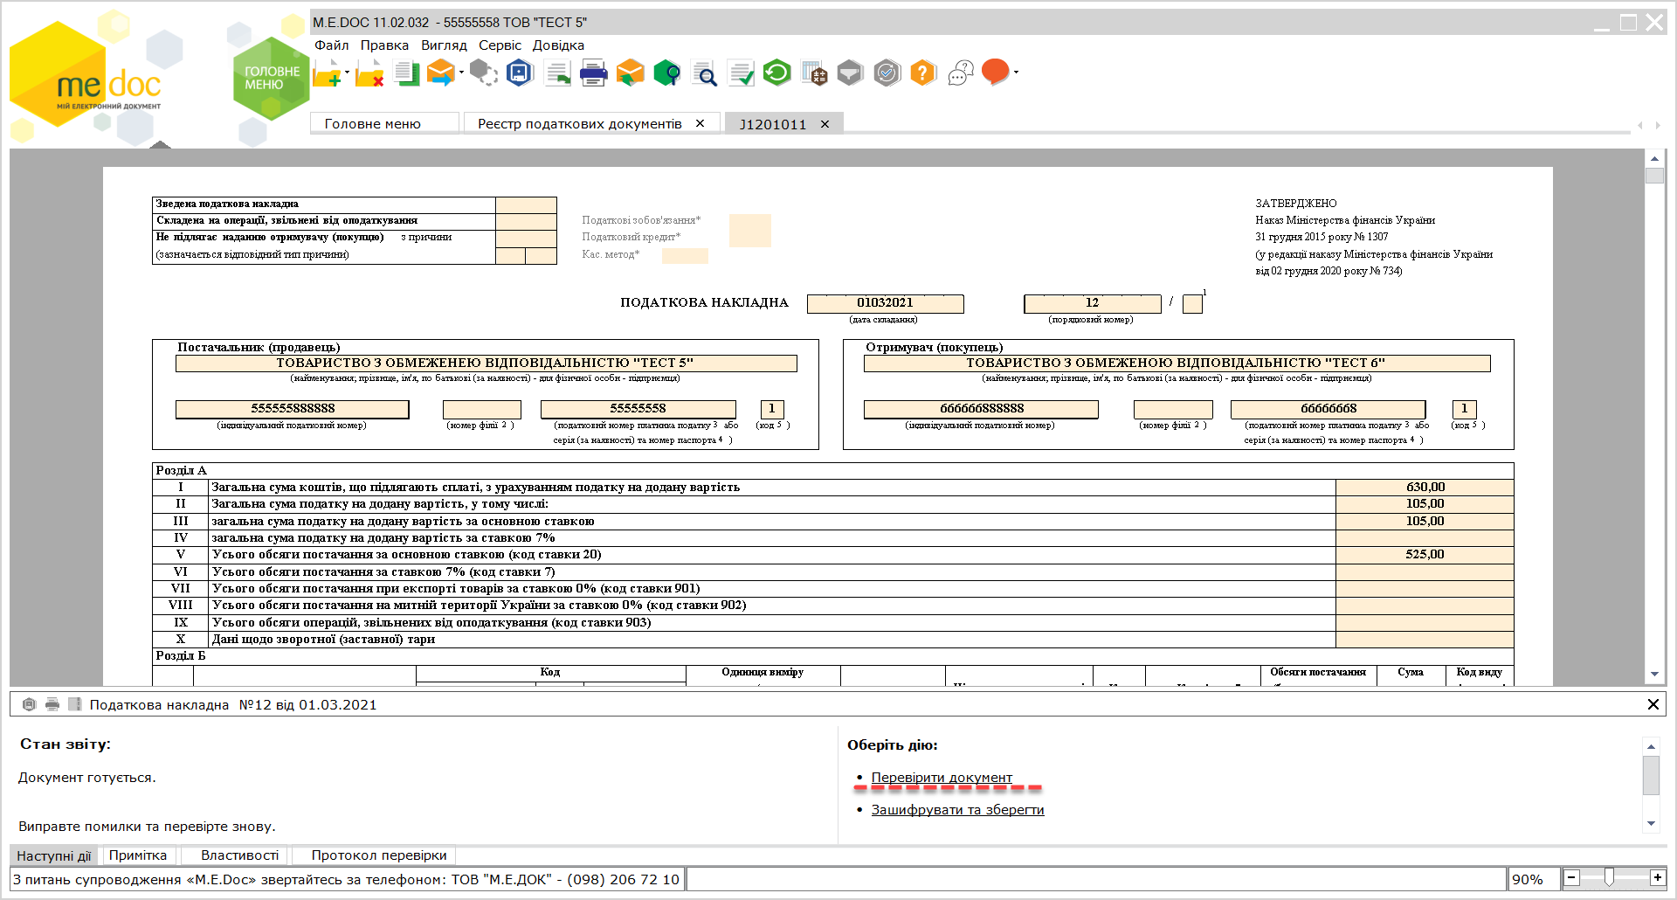Click the save document icon
Image resolution: width=1677 pixels, height=900 pixels.
coord(520,73)
